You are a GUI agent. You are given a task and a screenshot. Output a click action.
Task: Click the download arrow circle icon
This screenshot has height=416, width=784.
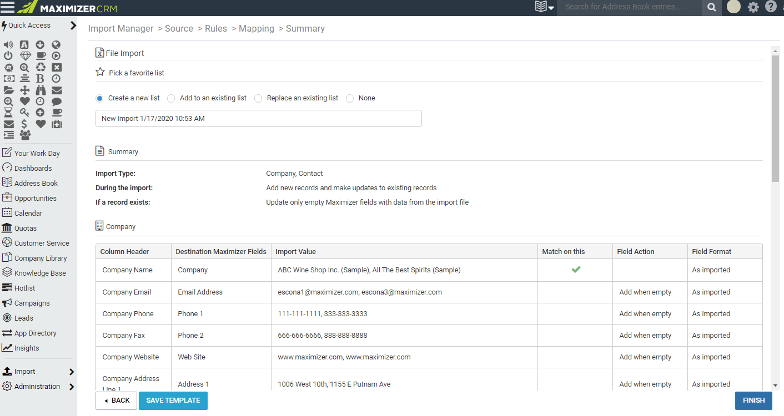40,45
